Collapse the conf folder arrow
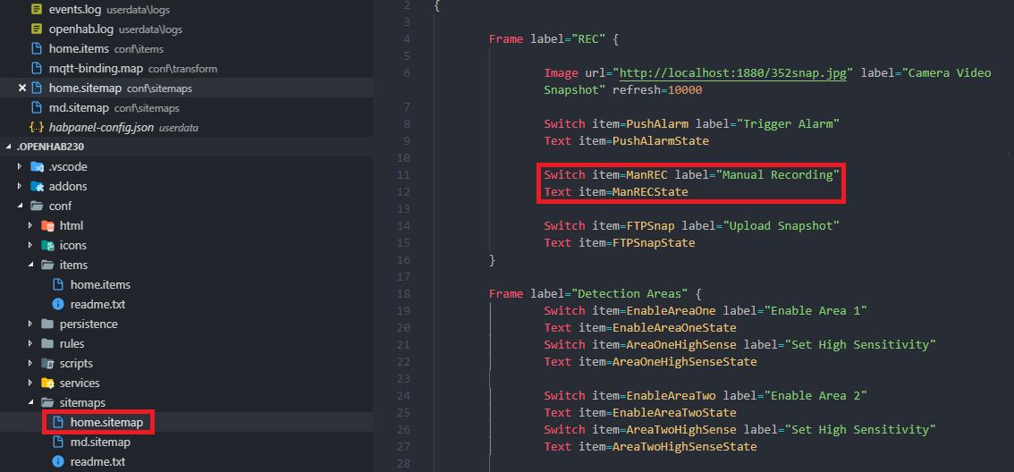Image resolution: width=1014 pixels, height=472 pixels. 21,206
